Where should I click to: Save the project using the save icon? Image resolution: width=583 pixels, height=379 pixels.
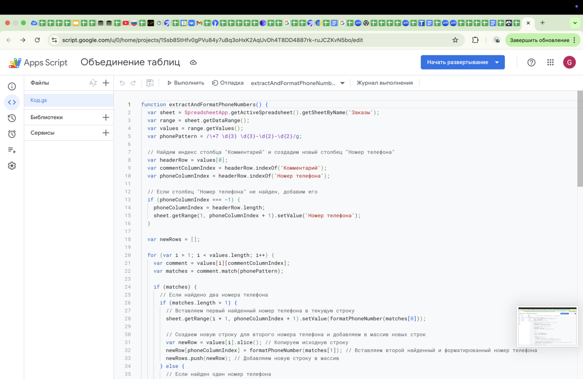pos(150,83)
